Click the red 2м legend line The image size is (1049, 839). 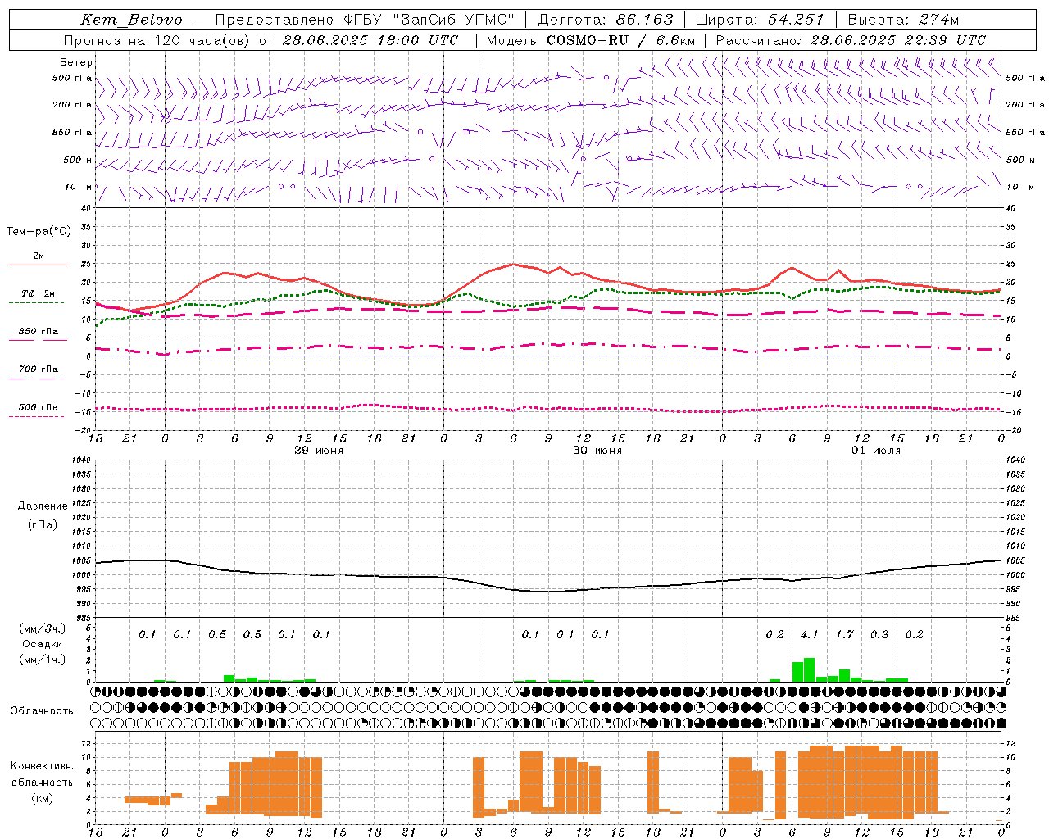point(39,265)
